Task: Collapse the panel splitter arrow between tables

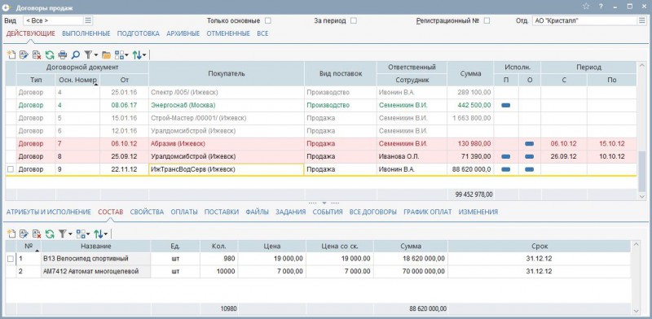Action: point(324,203)
